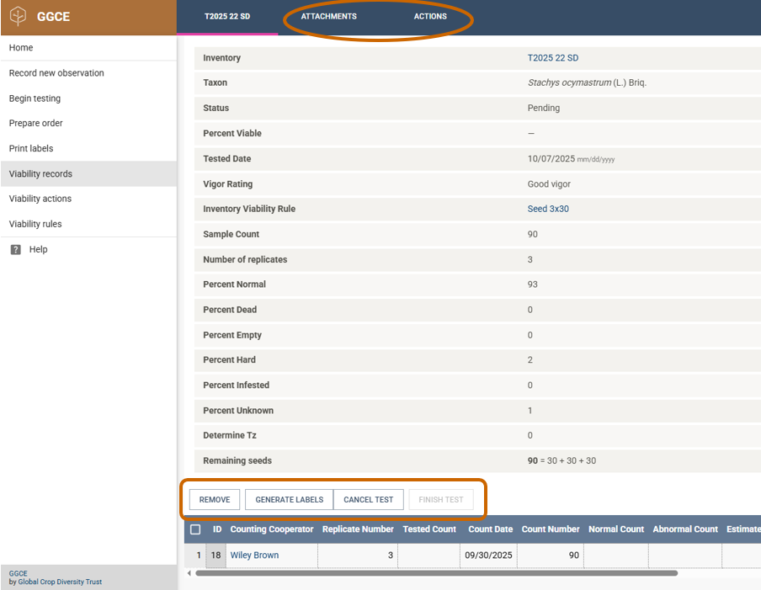Click the horizontal scrollbar under the table
Screen dimensions: 761x590
435,573
